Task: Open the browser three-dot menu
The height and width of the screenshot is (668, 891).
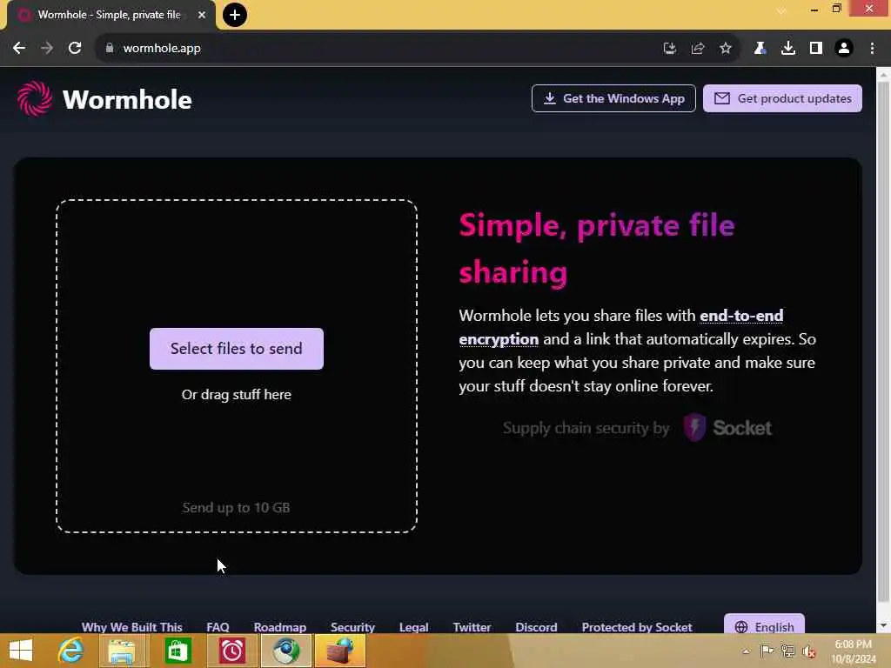Action: point(872,49)
